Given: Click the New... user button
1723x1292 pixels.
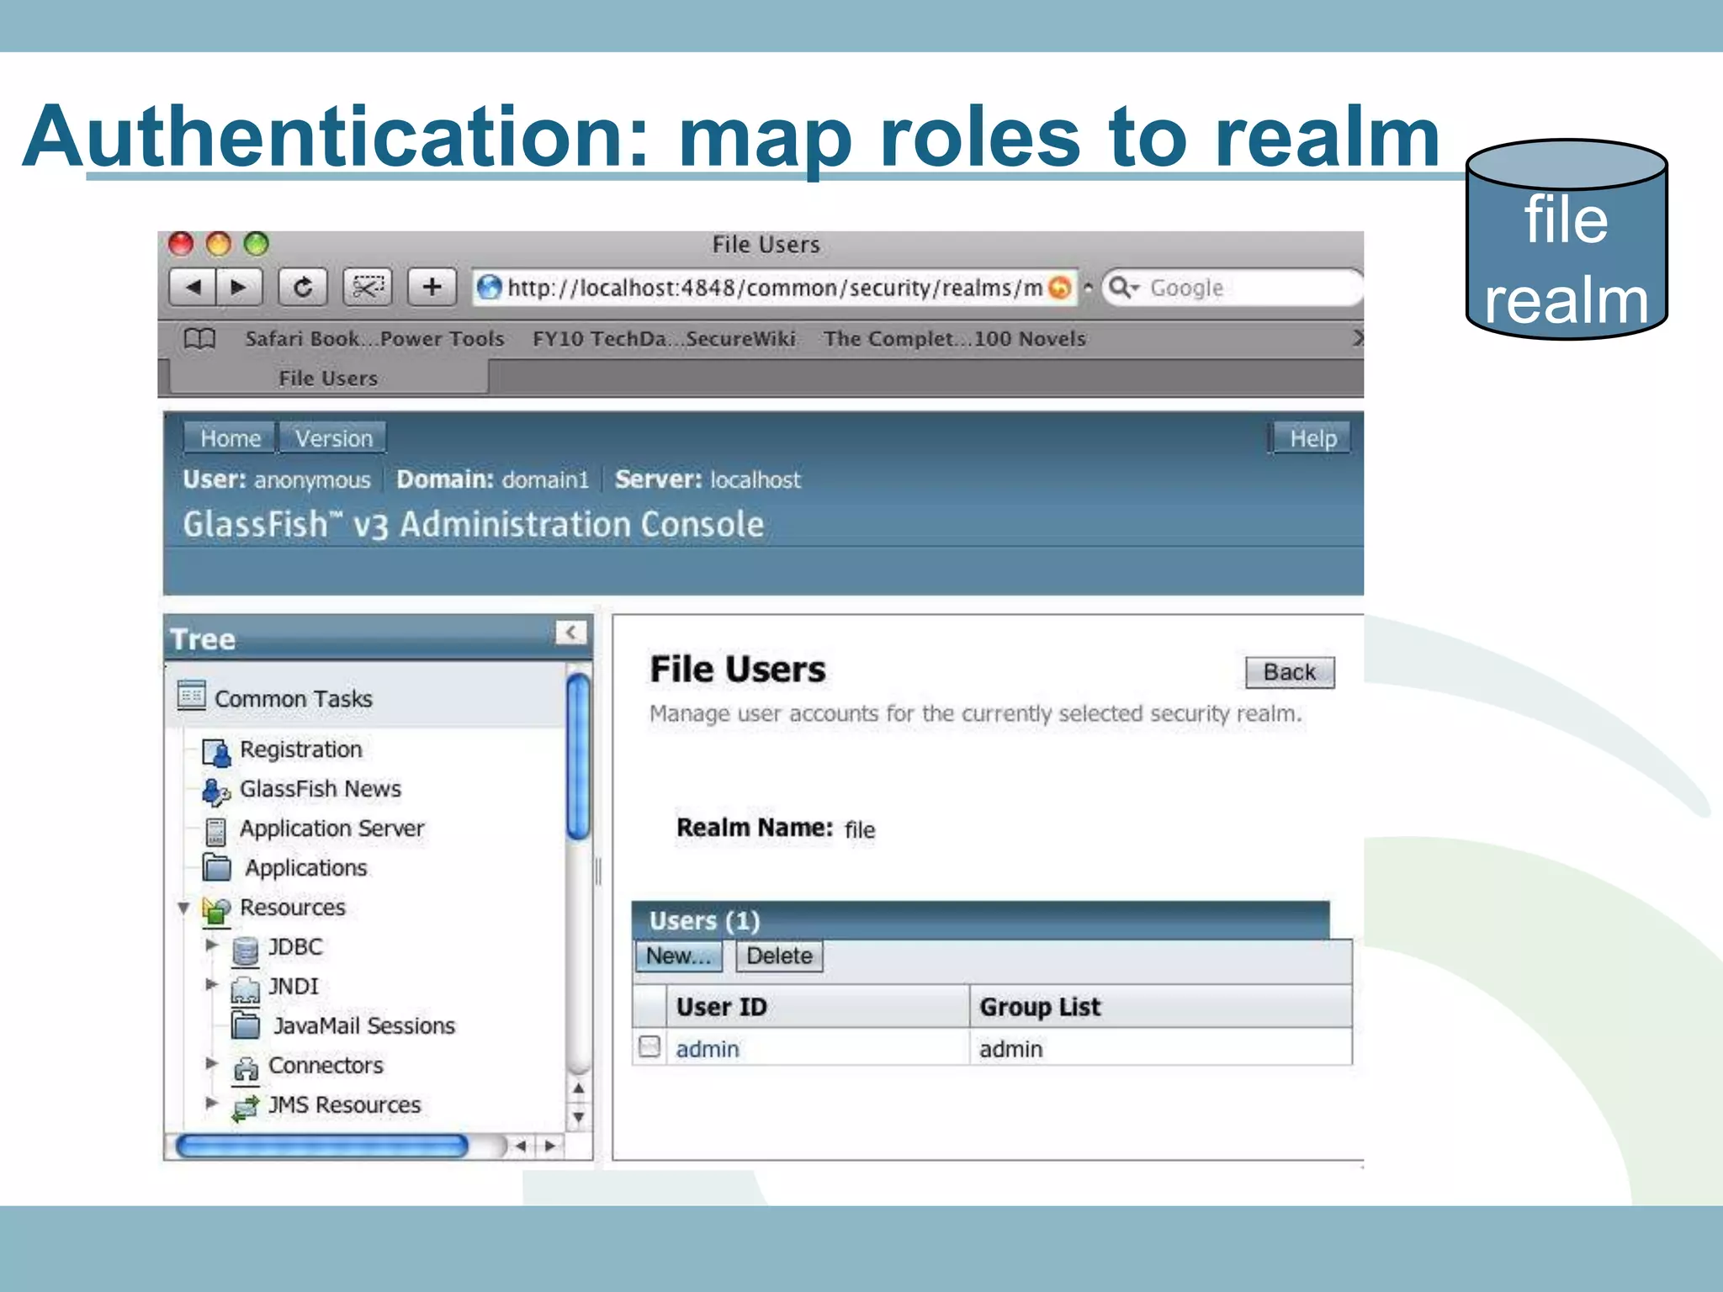Looking at the screenshot, I should pyautogui.click(x=678, y=956).
